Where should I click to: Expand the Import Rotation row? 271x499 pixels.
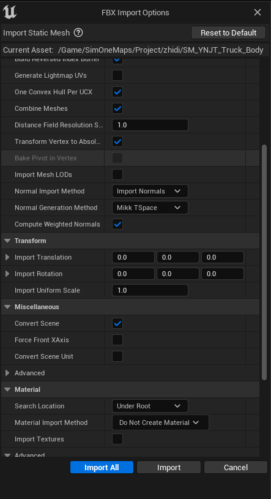(7, 274)
